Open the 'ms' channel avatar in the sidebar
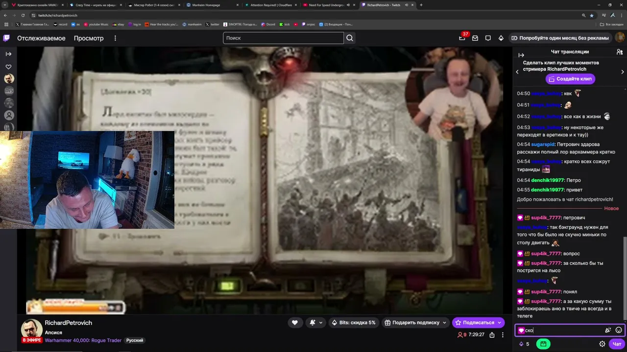The width and height of the screenshot is (627, 352). pos(9,90)
